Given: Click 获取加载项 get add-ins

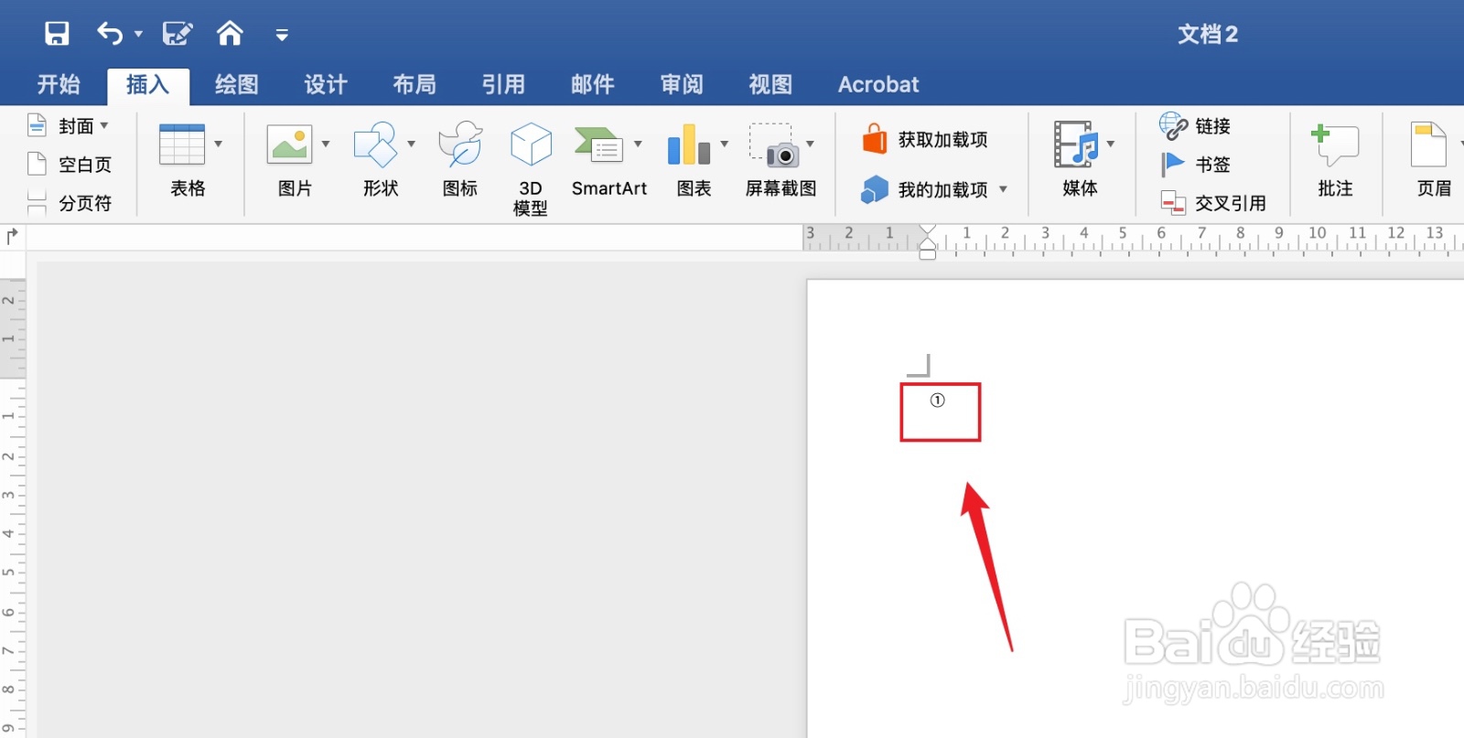Looking at the screenshot, I should click(x=925, y=140).
